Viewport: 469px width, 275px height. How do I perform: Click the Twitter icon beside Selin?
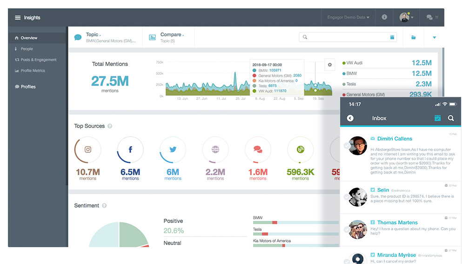tap(373, 190)
